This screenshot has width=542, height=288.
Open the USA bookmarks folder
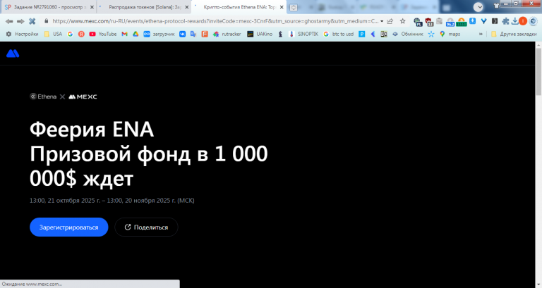click(53, 34)
